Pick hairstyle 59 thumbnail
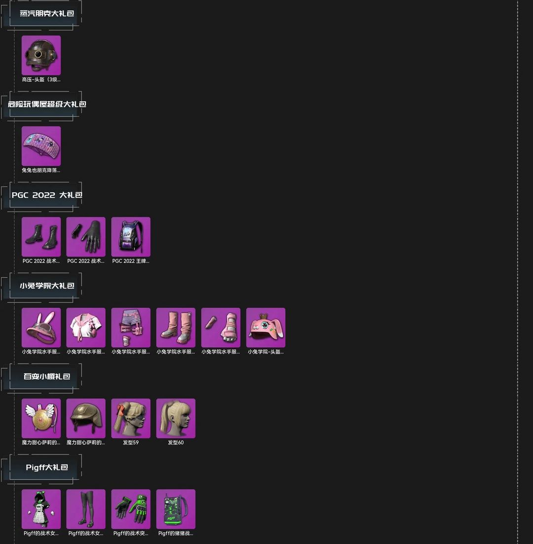The height and width of the screenshot is (544, 533). [x=131, y=418]
